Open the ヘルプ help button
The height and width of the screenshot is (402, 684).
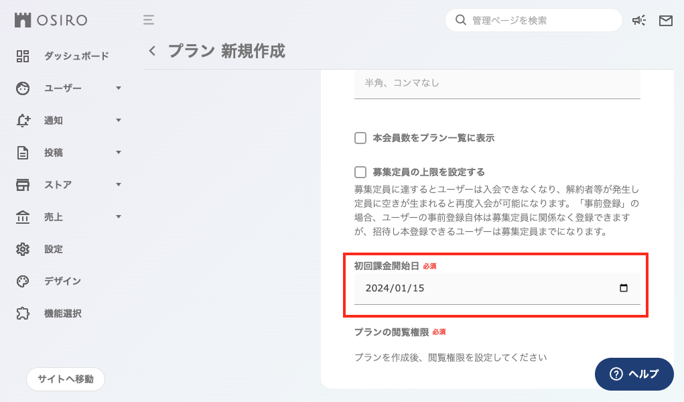click(634, 375)
